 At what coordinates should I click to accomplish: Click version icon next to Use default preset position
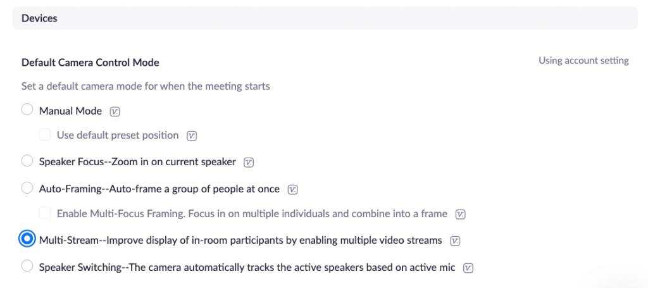(x=192, y=136)
